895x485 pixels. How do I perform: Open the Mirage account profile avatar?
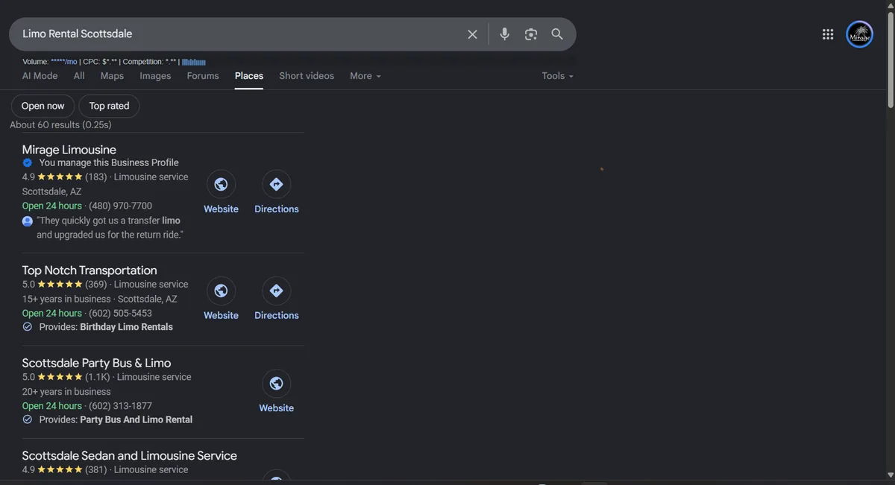[860, 34]
